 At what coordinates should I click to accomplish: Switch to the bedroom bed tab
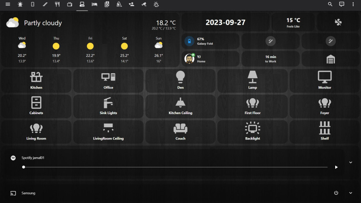tap(95, 5)
